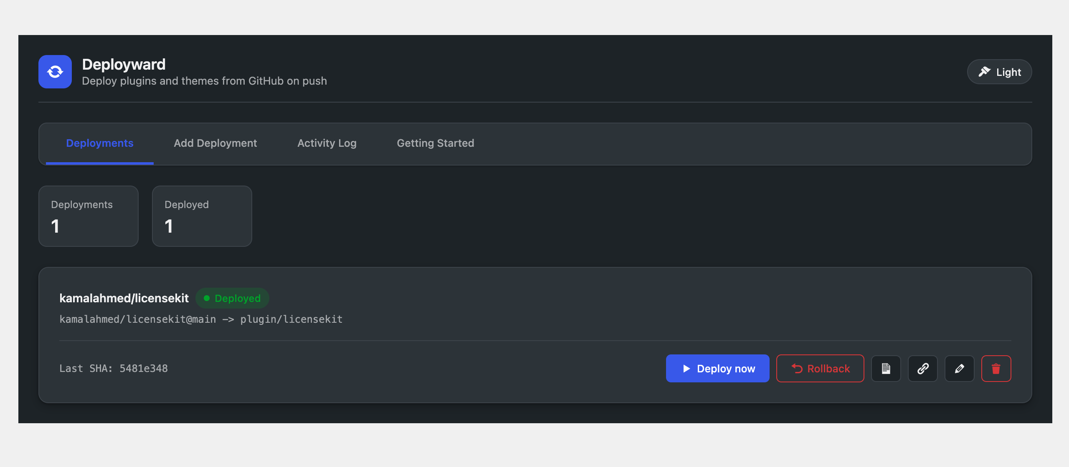
Task: Click the Deployward heading text
Action: click(x=124, y=64)
